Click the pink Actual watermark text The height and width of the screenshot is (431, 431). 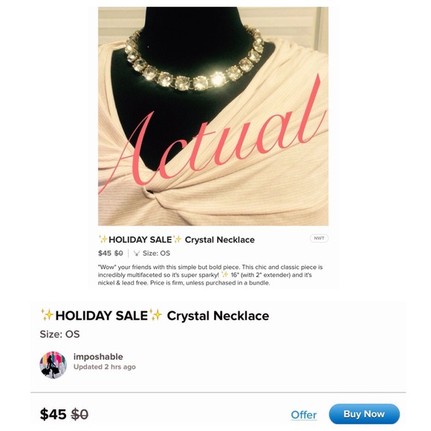pos(213,135)
